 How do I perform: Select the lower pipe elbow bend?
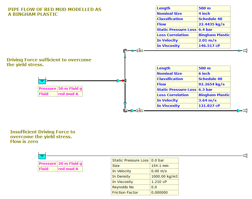[x=125, y=110]
